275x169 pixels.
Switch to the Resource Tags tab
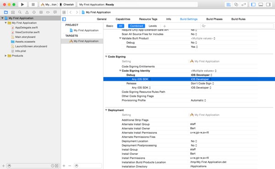pyautogui.click(x=148, y=19)
